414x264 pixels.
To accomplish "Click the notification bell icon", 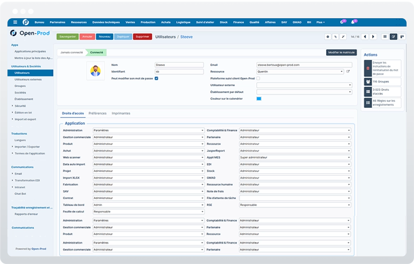I will (352, 22).
